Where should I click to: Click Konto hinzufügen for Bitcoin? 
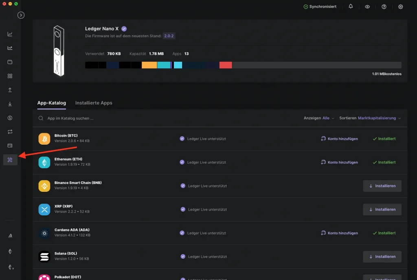point(339,139)
